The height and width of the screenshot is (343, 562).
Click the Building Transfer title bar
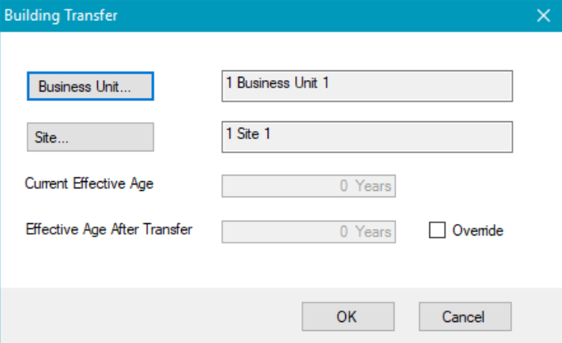pyautogui.click(x=243, y=15)
